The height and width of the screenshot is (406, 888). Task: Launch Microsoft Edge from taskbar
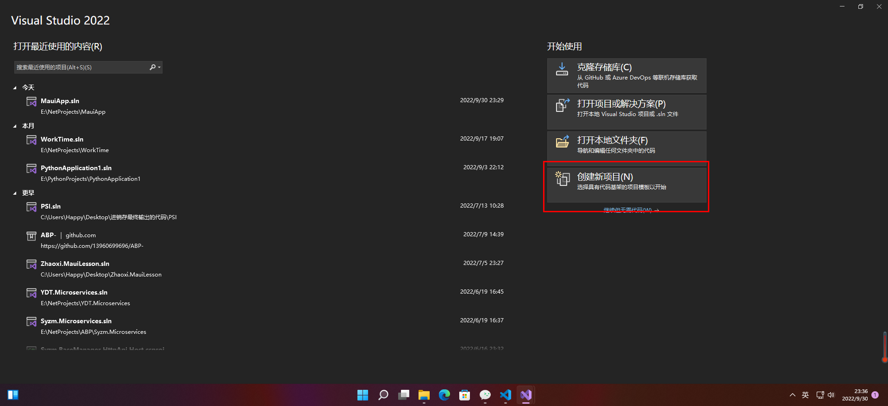tap(444, 395)
